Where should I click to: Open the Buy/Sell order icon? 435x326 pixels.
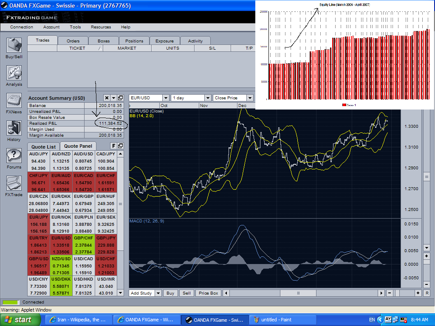(x=14, y=45)
